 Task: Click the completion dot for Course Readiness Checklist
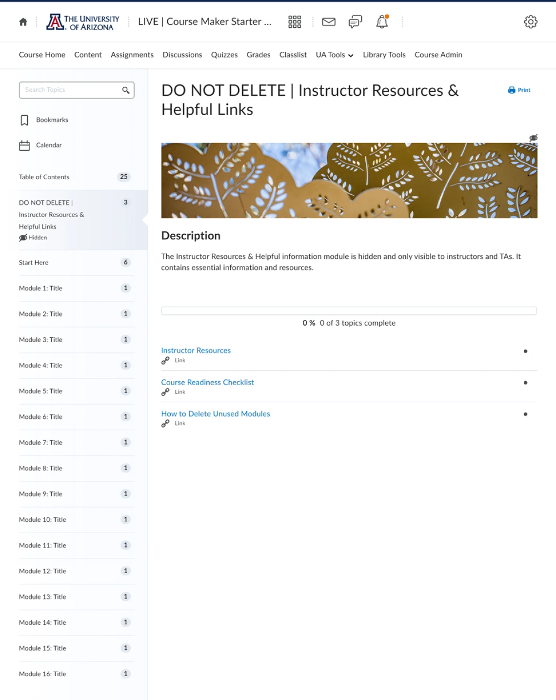pyautogui.click(x=525, y=383)
